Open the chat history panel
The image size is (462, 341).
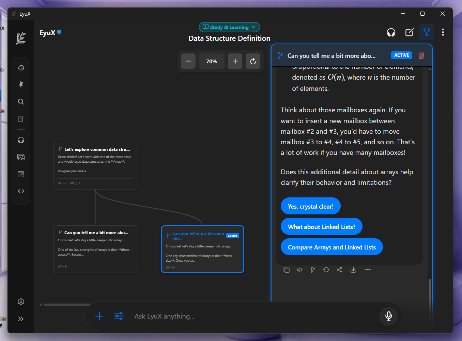[21, 68]
